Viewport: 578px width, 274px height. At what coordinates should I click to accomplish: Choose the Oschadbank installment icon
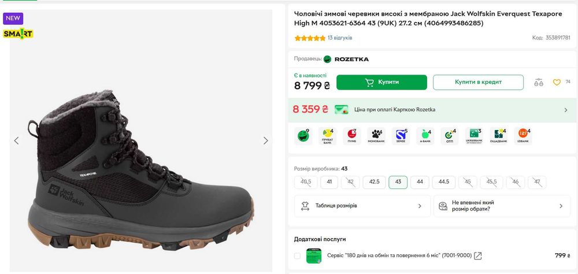pos(498,136)
